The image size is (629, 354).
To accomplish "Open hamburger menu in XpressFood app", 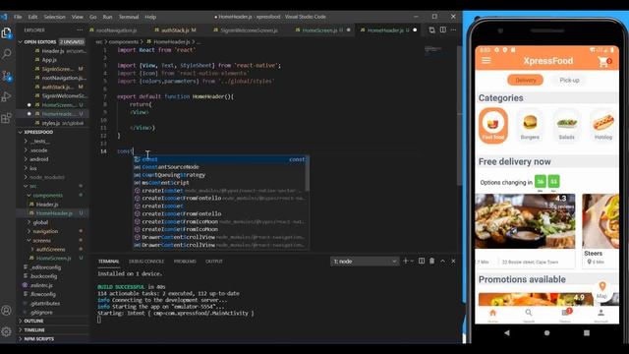I will [x=486, y=61].
